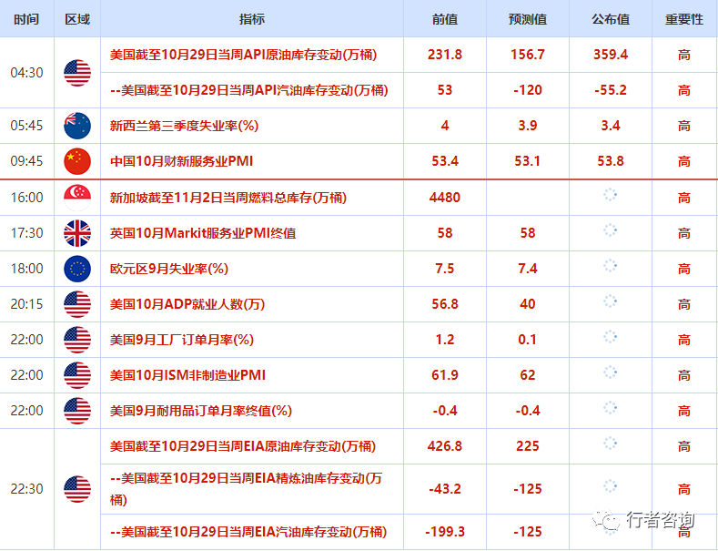718x551 pixels.
Task: Click the US flag in the 22:30 row
Action: click(77, 489)
